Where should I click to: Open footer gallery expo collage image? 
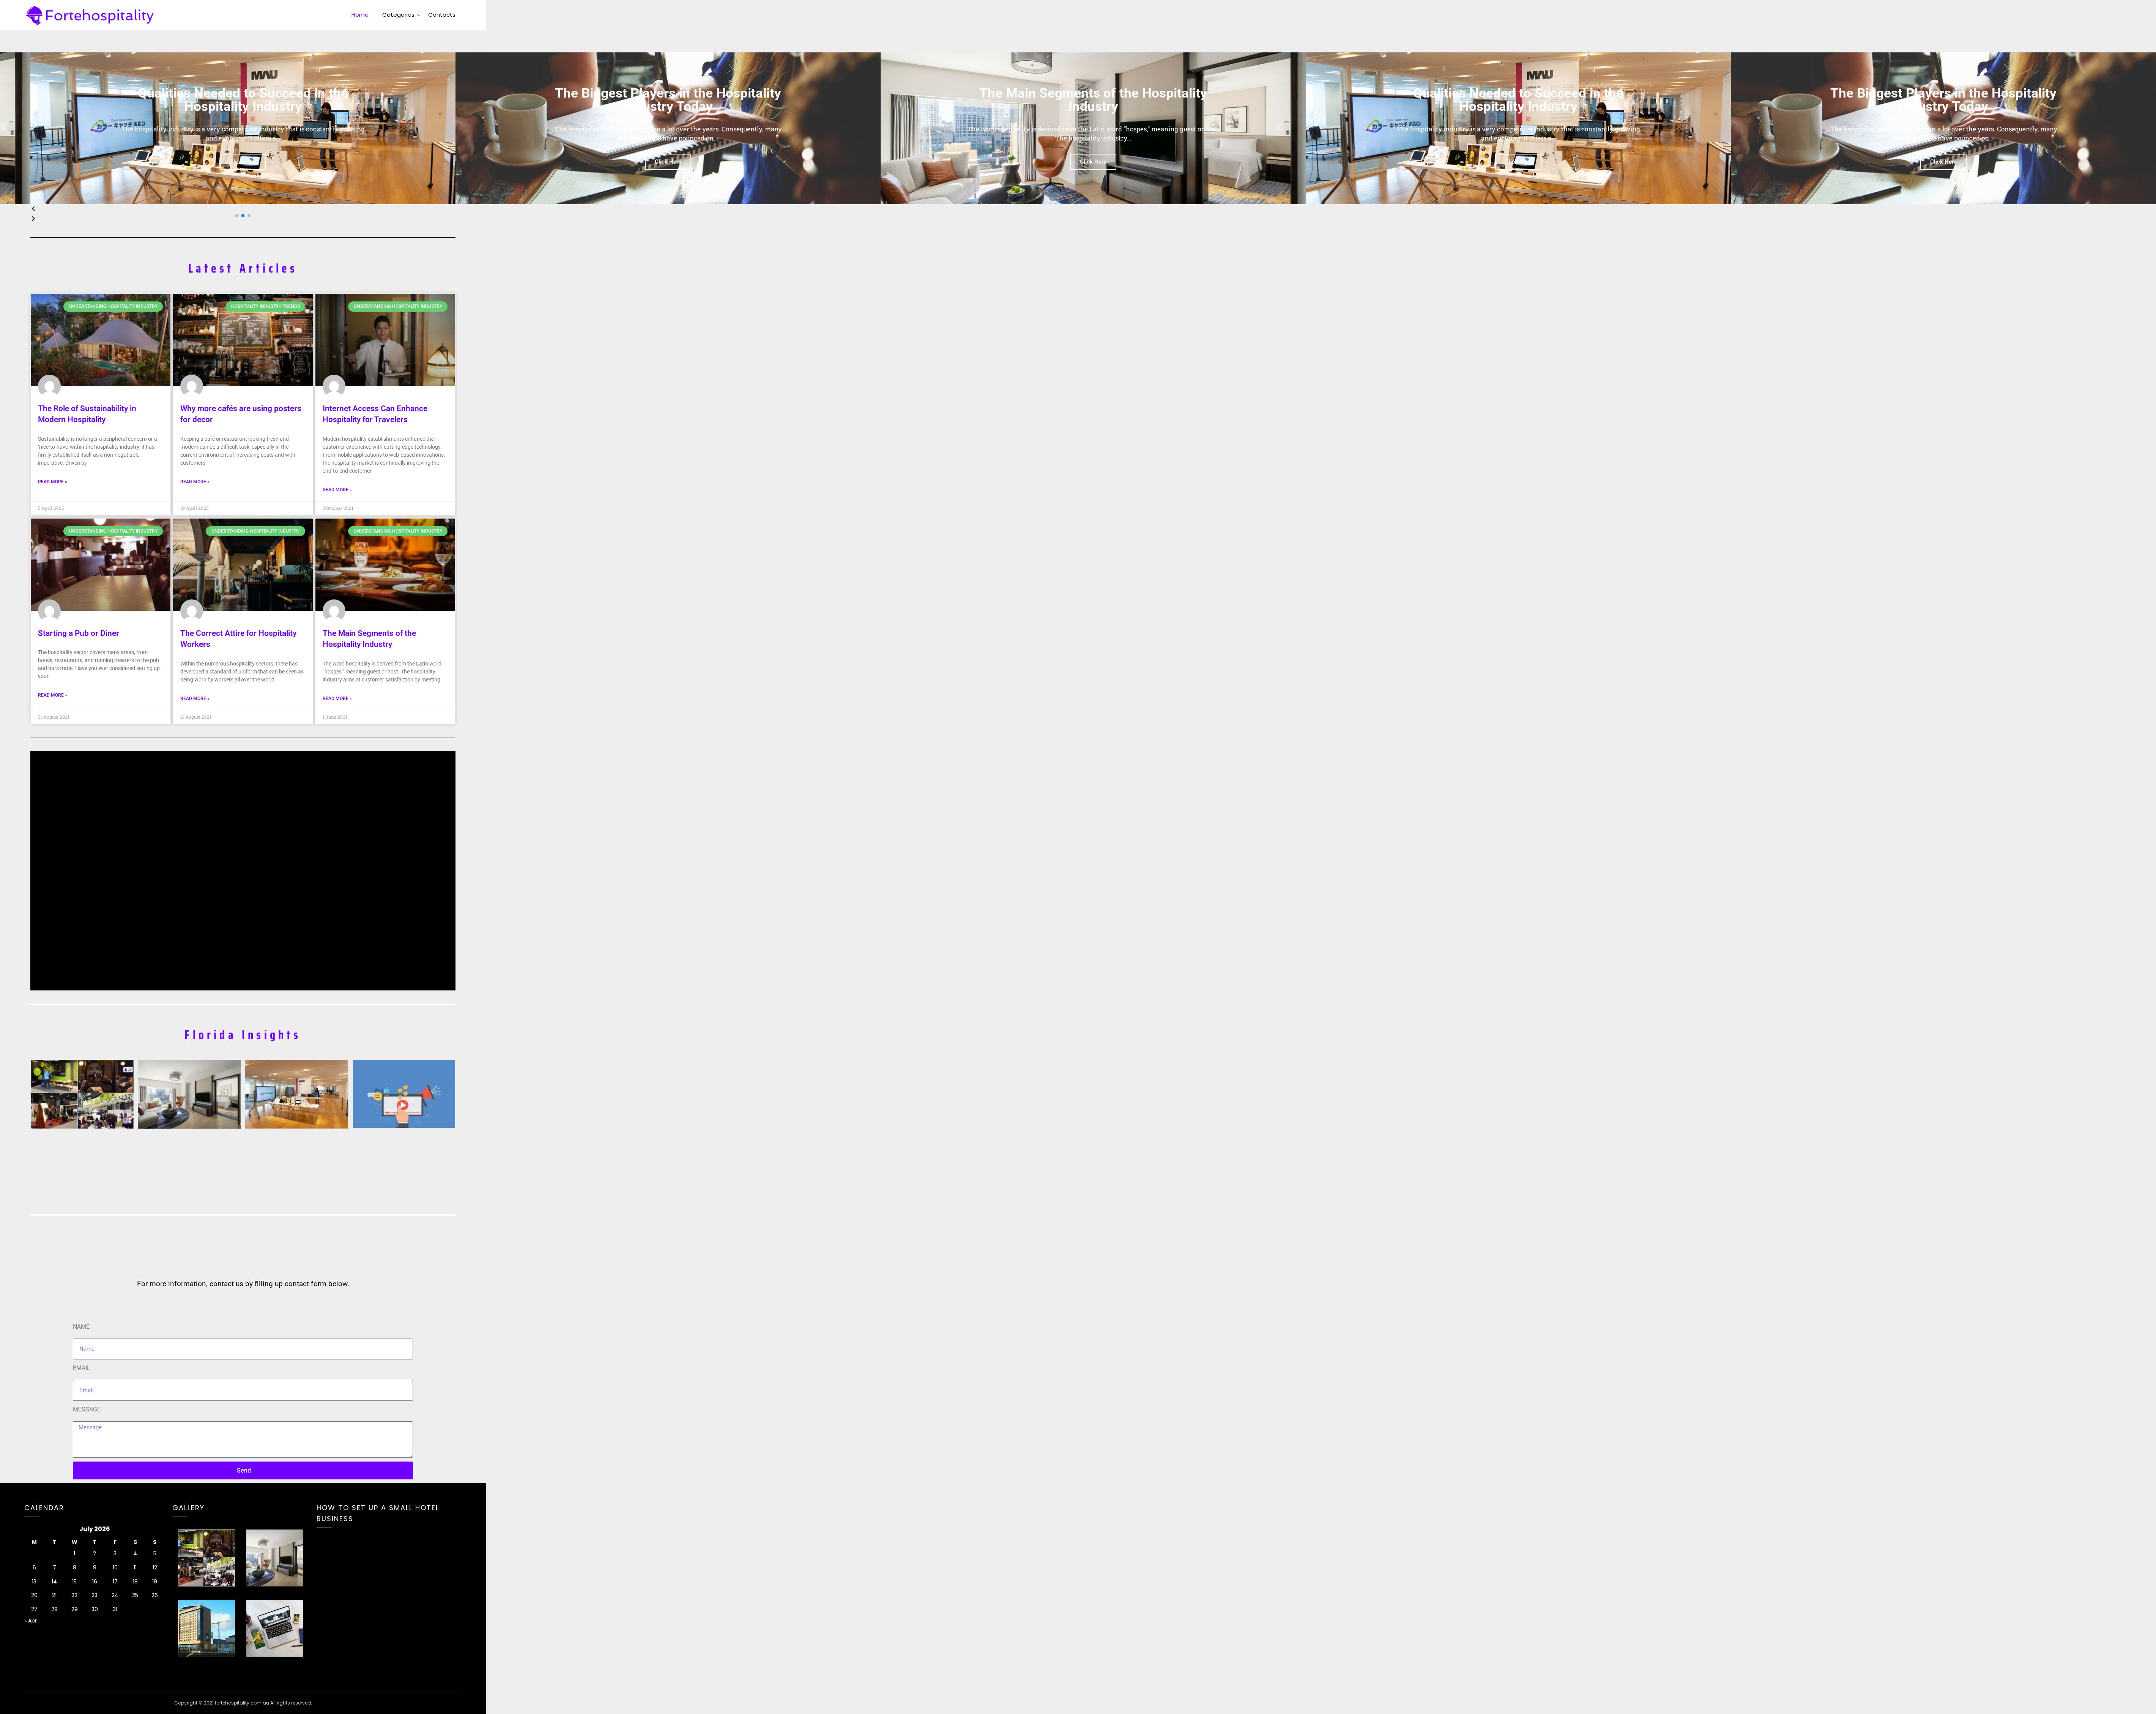[x=207, y=1558]
